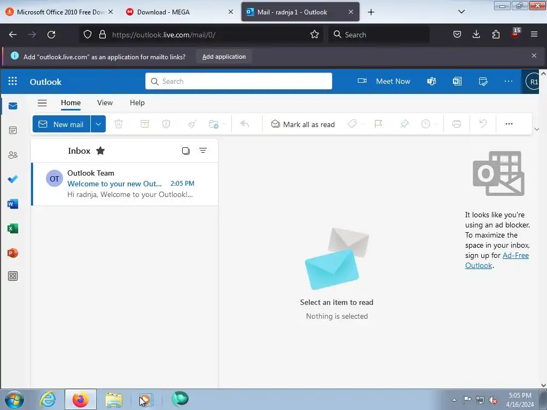Click the New mail button
Screen dimensions: 547x410
point(61,124)
